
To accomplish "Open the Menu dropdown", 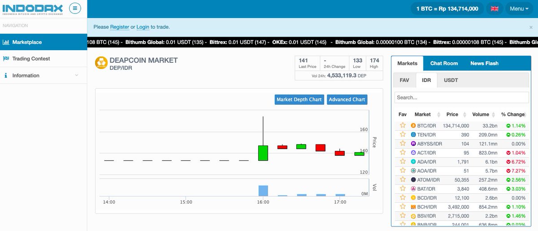I will pos(519,9).
